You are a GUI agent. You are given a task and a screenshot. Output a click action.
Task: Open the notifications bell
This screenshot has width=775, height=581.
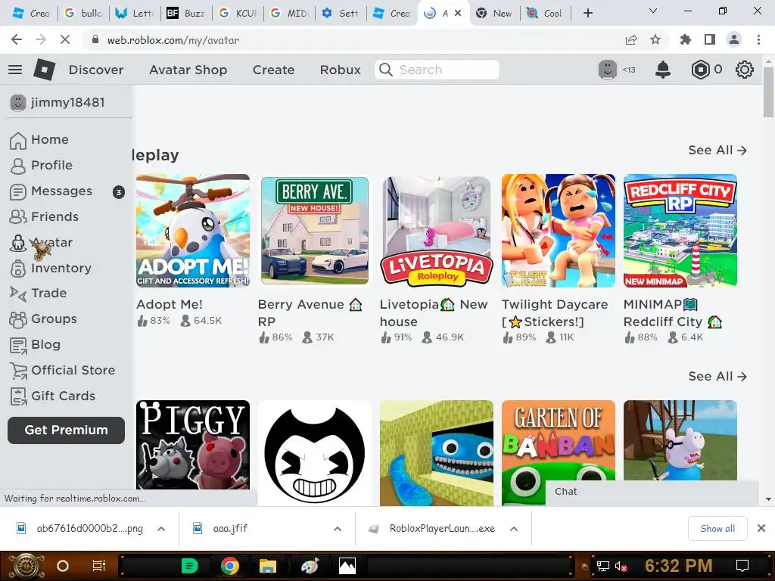click(x=663, y=70)
